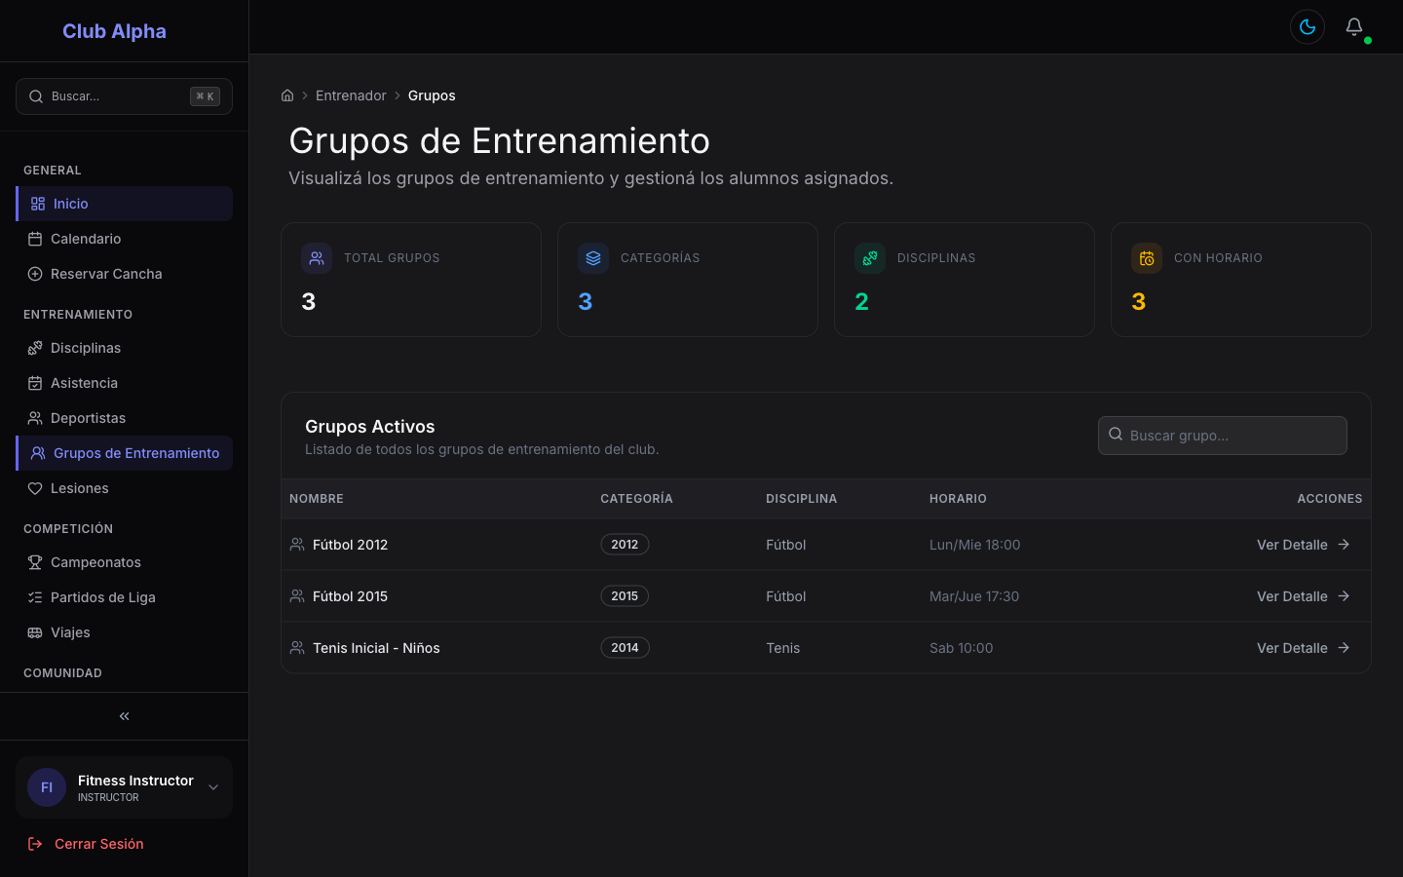Go to Entrenador breadcrumb link

click(x=351, y=95)
